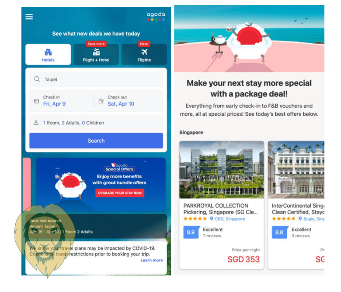Click Upgrade Your Stay Now button
341x292 pixels.
click(x=120, y=193)
